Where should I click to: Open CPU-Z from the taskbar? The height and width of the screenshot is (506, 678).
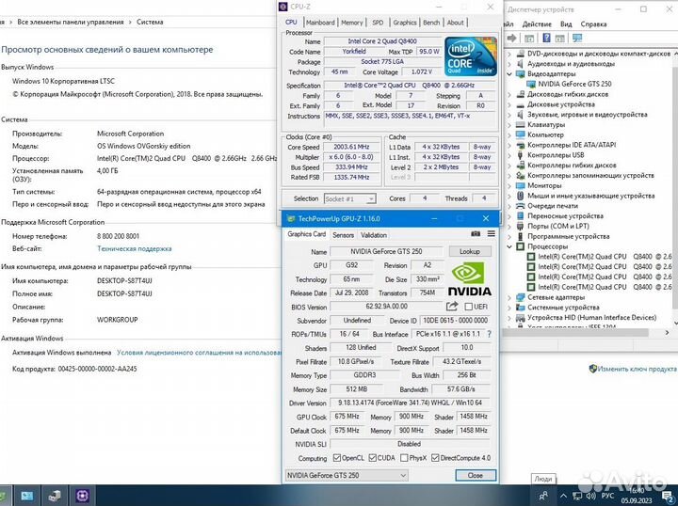83,496
